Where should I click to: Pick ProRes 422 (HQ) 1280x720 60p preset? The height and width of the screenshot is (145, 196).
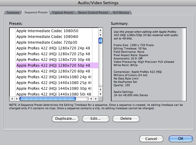53,71
